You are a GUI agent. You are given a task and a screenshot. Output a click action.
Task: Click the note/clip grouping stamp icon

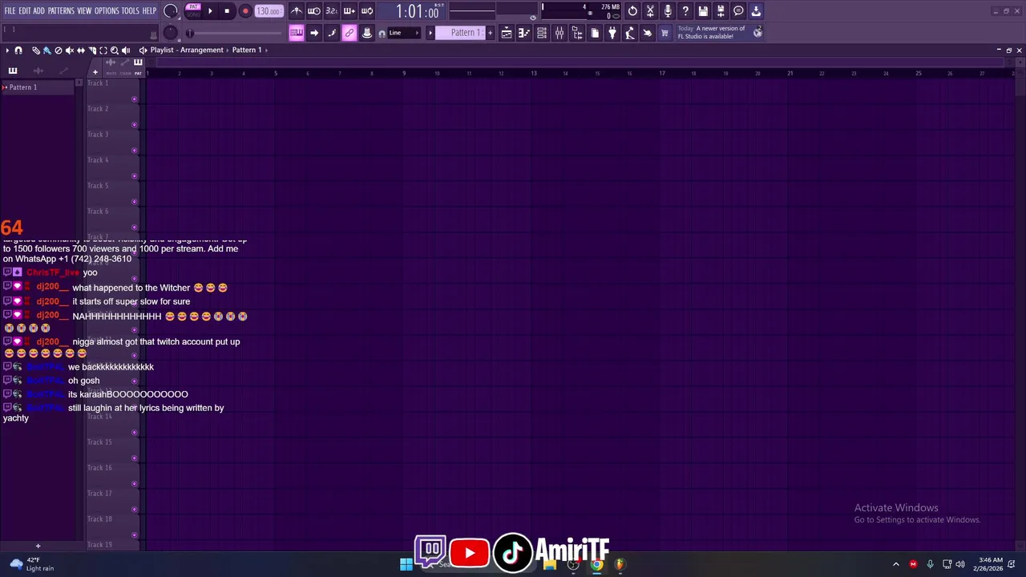click(x=367, y=33)
